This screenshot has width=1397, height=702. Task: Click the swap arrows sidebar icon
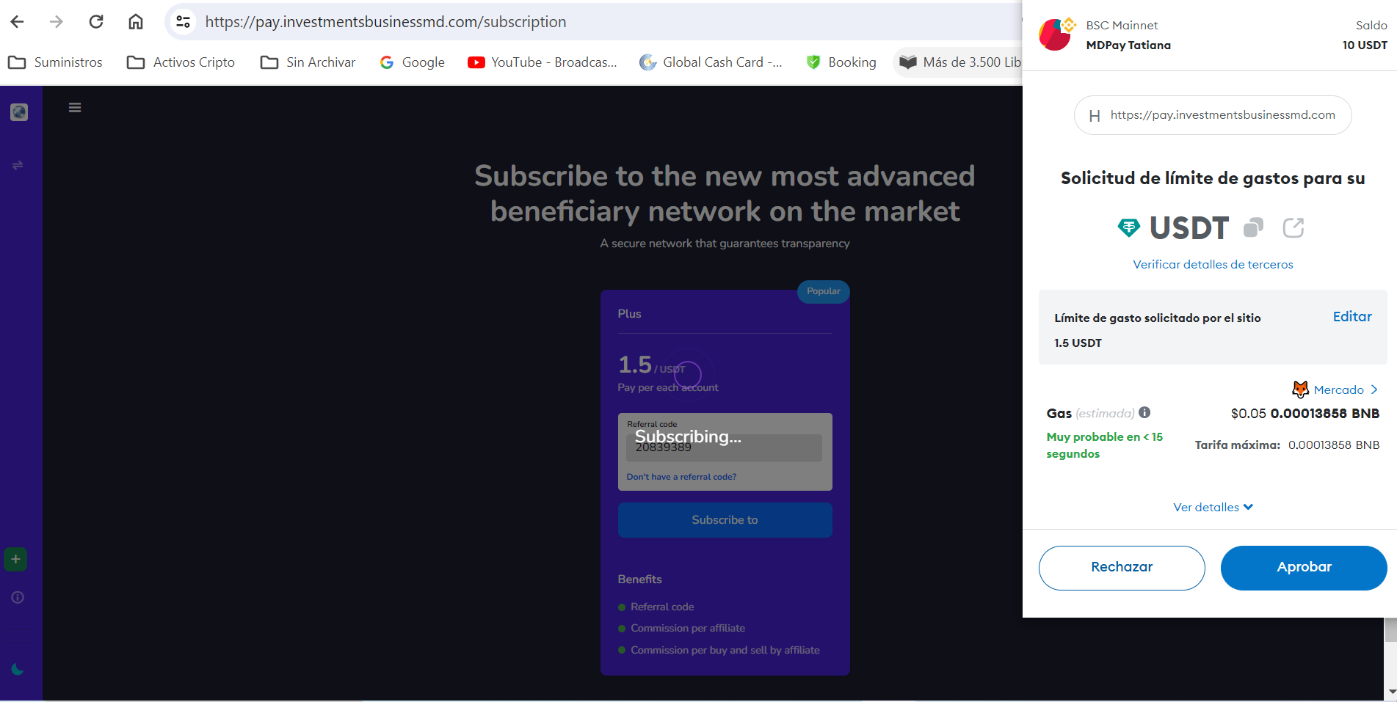(x=18, y=165)
